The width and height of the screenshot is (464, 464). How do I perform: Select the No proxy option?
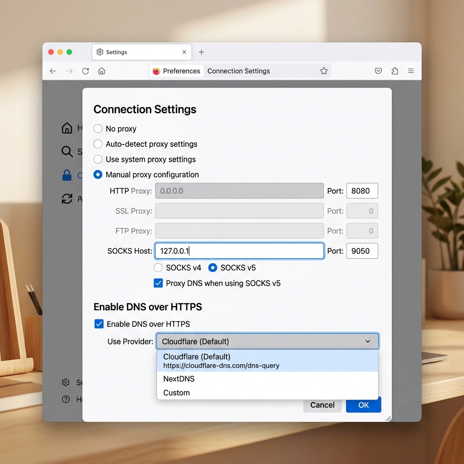[98, 128]
